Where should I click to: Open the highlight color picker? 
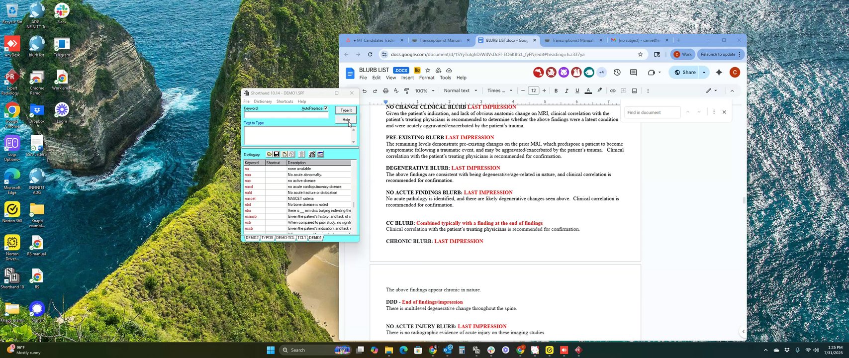point(599,91)
